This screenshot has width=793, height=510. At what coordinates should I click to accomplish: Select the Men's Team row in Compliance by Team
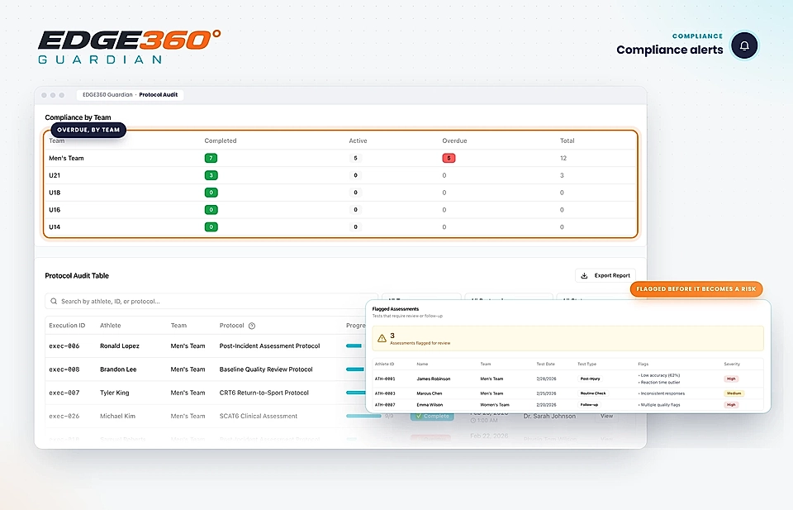[x=340, y=158]
